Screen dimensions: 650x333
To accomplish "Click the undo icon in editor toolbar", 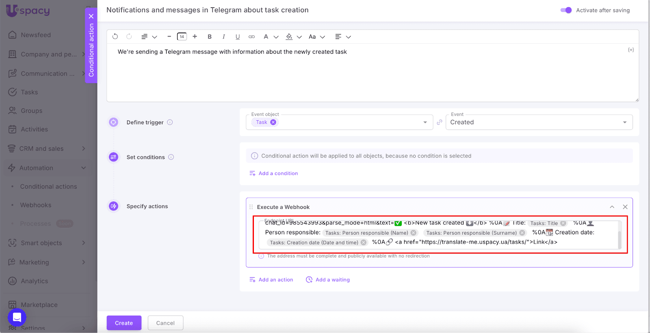I will point(115,37).
